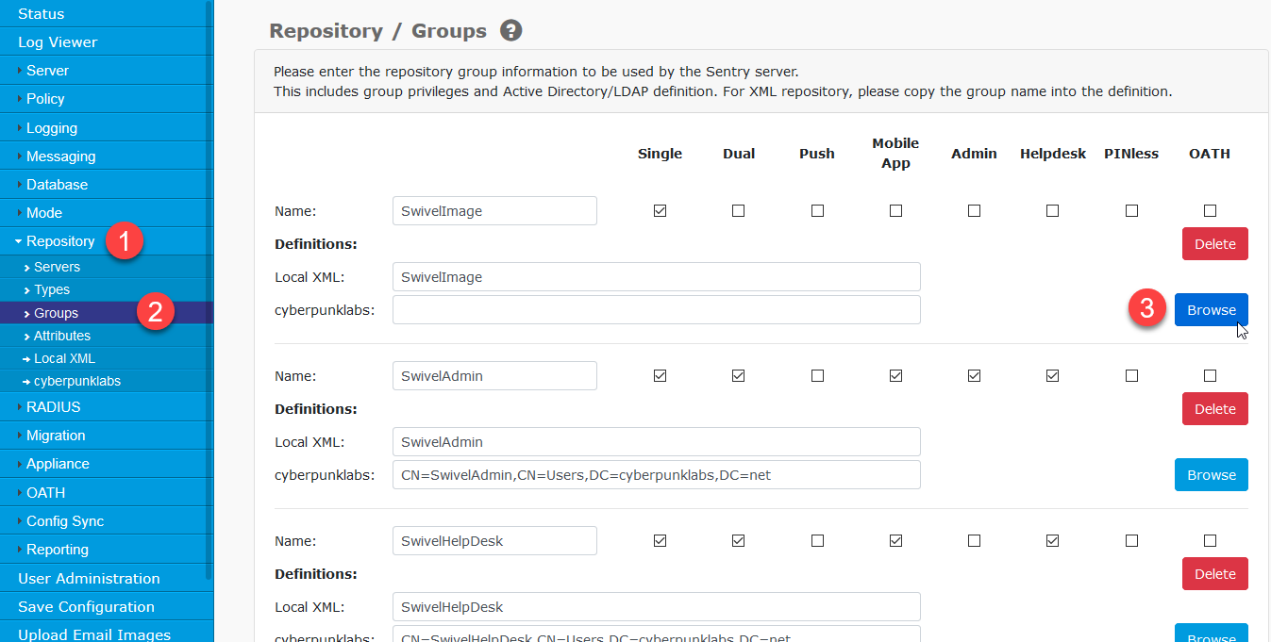Expand the Server menu section
This screenshot has height=642, width=1271.
pyautogui.click(x=47, y=71)
